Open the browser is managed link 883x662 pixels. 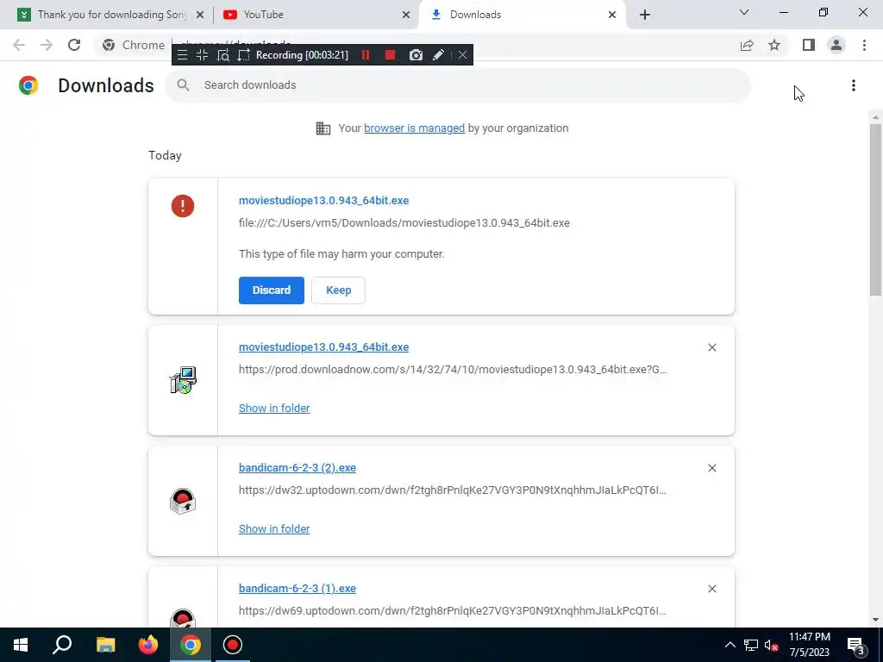pyautogui.click(x=414, y=128)
